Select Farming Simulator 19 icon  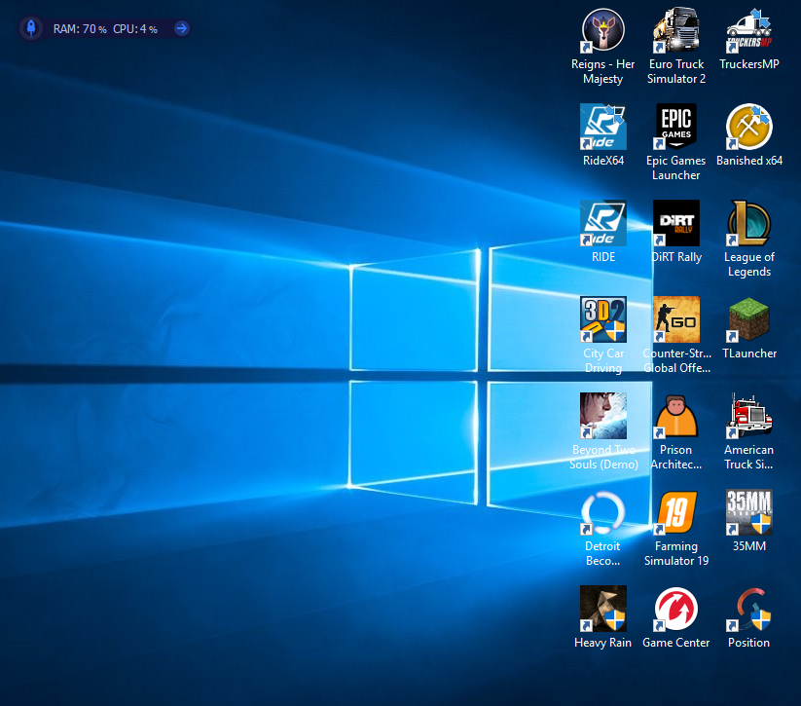pos(676,512)
